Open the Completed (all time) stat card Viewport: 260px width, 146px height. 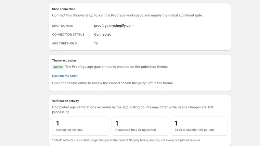click(x=80, y=126)
